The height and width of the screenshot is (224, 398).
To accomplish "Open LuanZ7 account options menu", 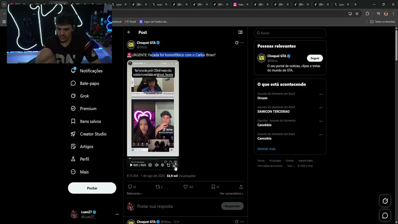I will 117,214.
